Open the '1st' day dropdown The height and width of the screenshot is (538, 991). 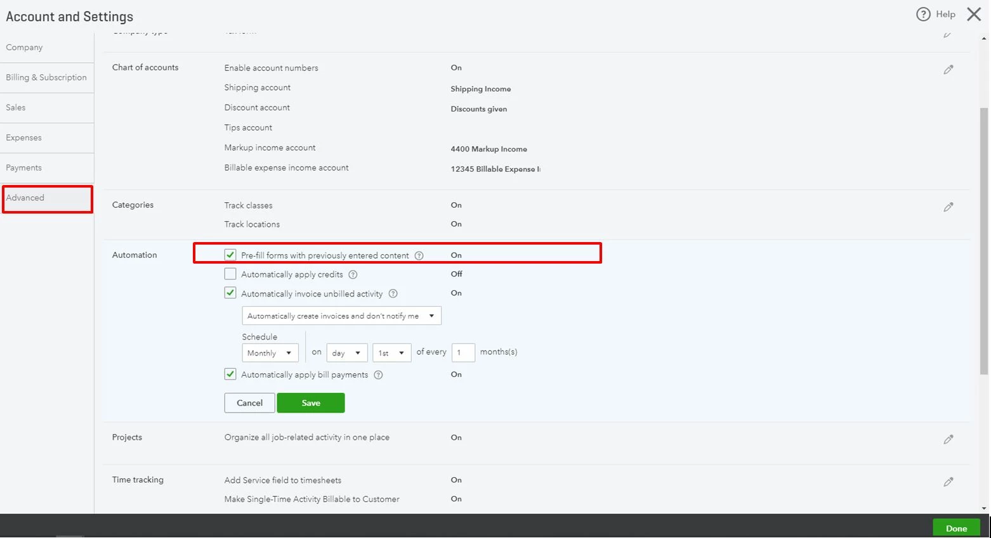click(x=391, y=353)
